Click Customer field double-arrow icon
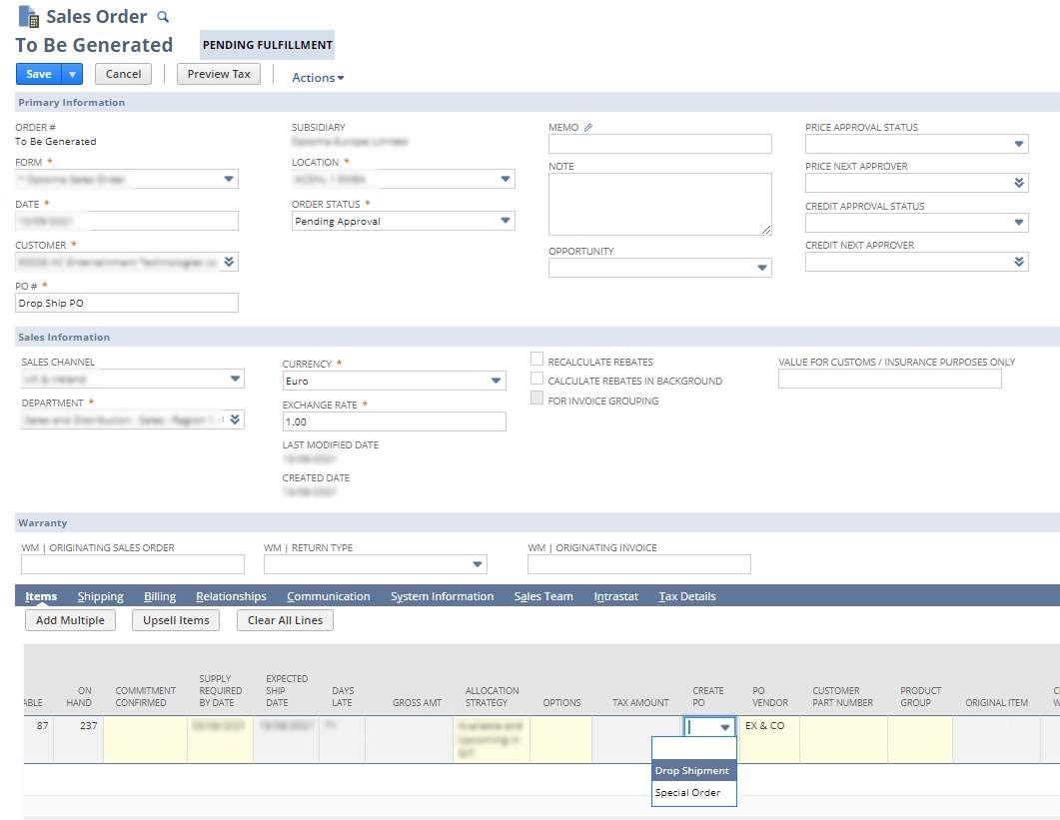 [229, 262]
